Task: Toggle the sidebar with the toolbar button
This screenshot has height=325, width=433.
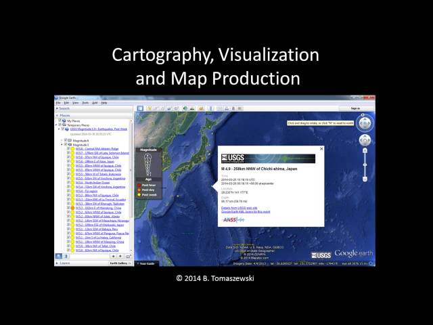Action: click(x=140, y=108)
